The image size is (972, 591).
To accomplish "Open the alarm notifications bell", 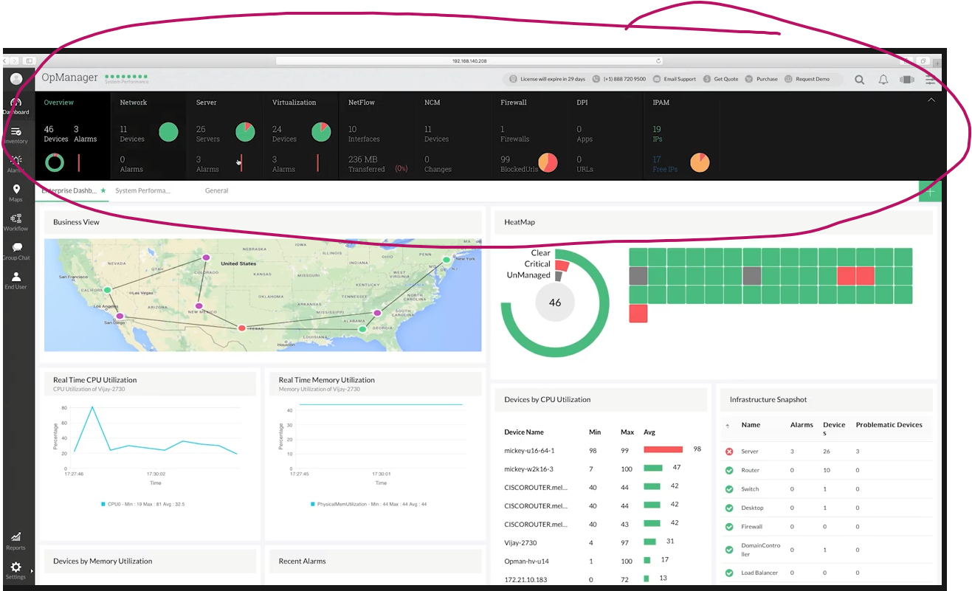I will tap(883, 80).
